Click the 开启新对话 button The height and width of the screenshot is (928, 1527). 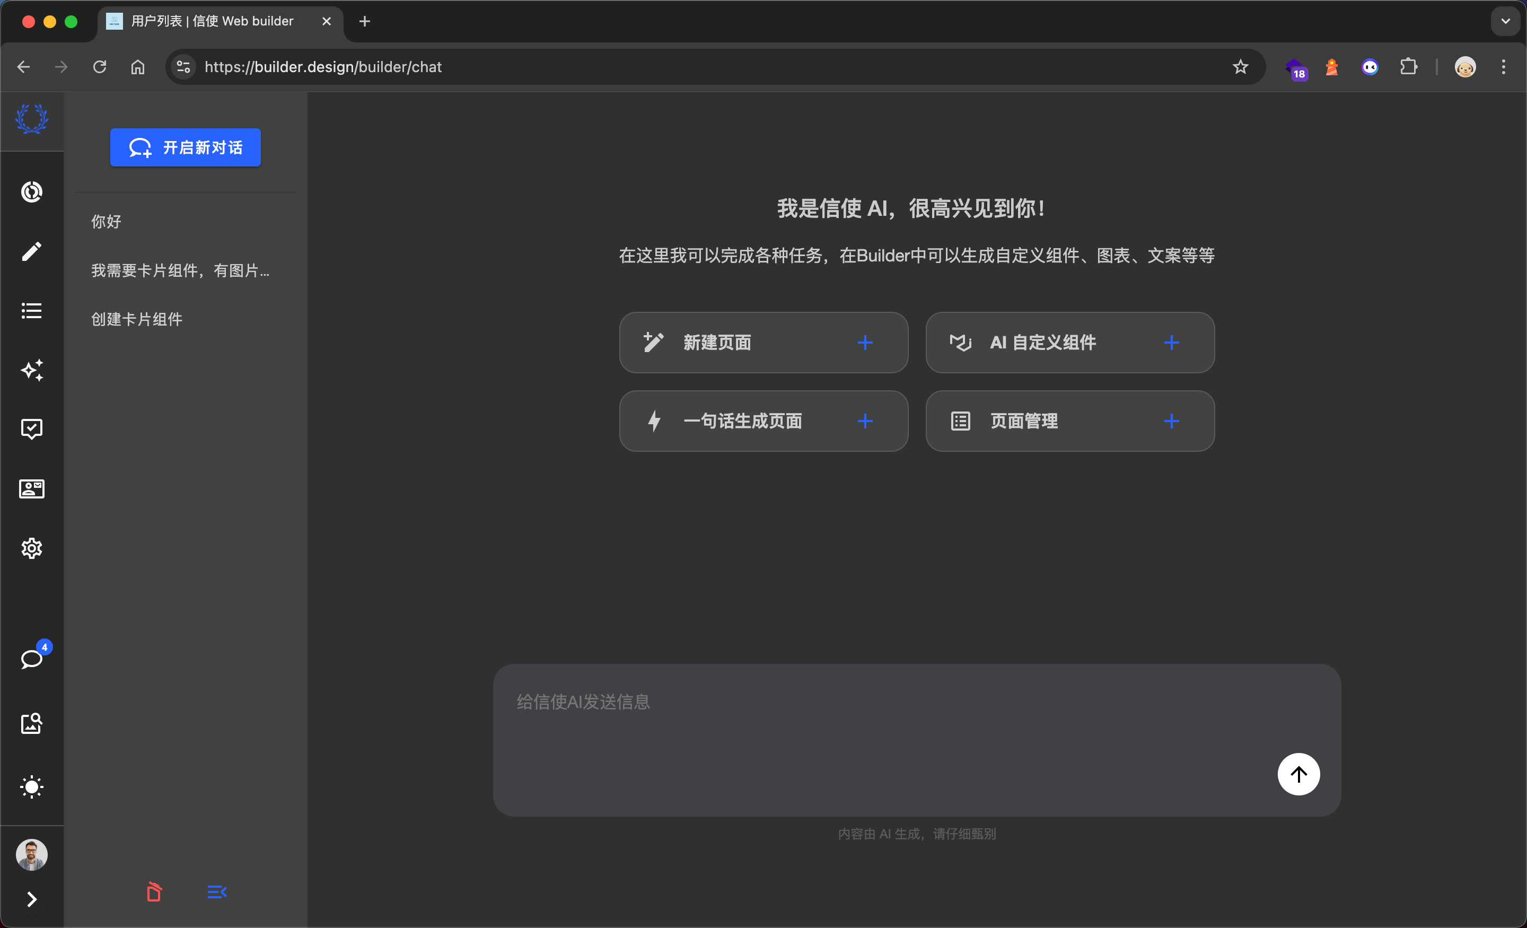tap(185, 147)
